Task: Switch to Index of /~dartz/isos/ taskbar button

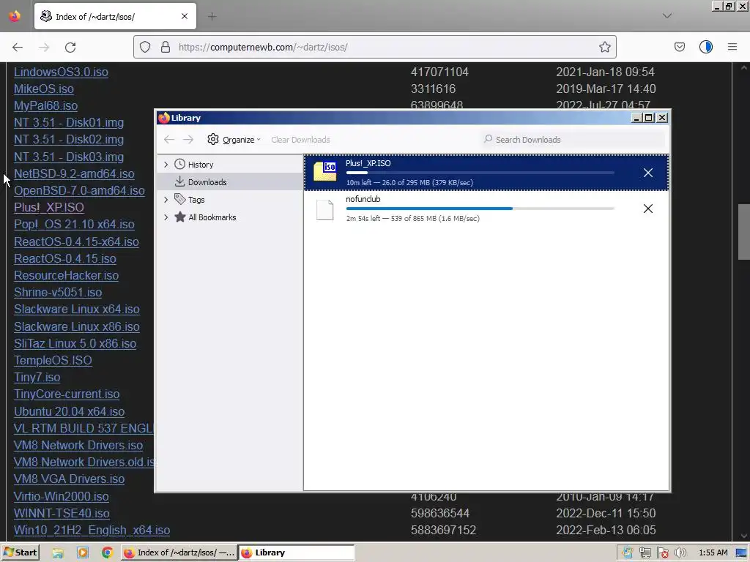Action: [179, 552]
